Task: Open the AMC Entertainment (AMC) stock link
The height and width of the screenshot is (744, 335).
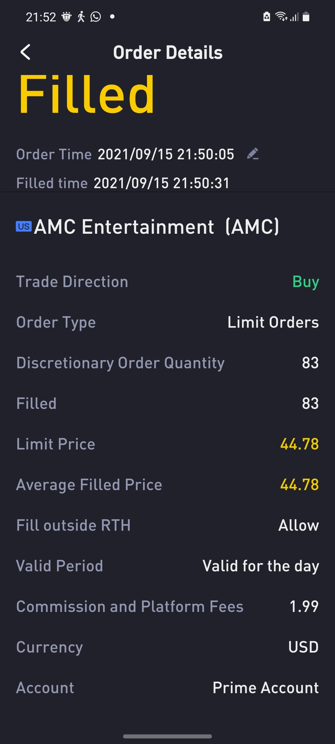Action: 156,227
